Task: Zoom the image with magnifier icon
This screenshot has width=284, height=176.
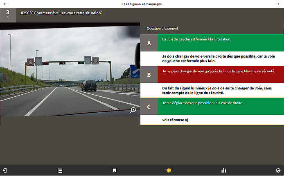Action: tap(133, 110)
